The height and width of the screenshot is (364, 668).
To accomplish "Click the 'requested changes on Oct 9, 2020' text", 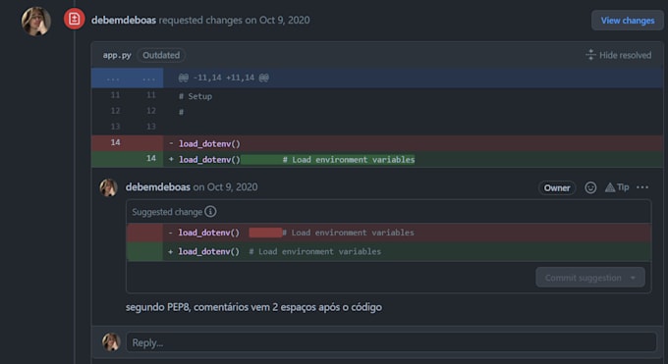I will pyautogui.click(x=235, y=20).
